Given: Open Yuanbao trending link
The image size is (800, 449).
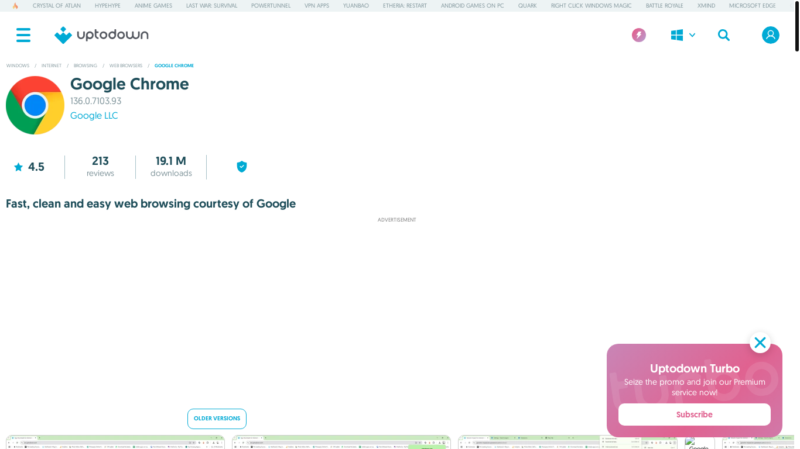Looking at the screenshot, I should pyautogui.click(x=356, y=6).
